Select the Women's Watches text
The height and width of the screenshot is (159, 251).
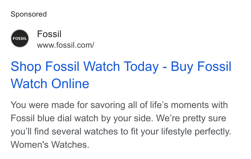click(50, 144)
